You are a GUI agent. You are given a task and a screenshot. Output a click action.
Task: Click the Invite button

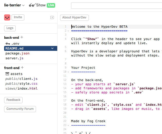[18, 17]
